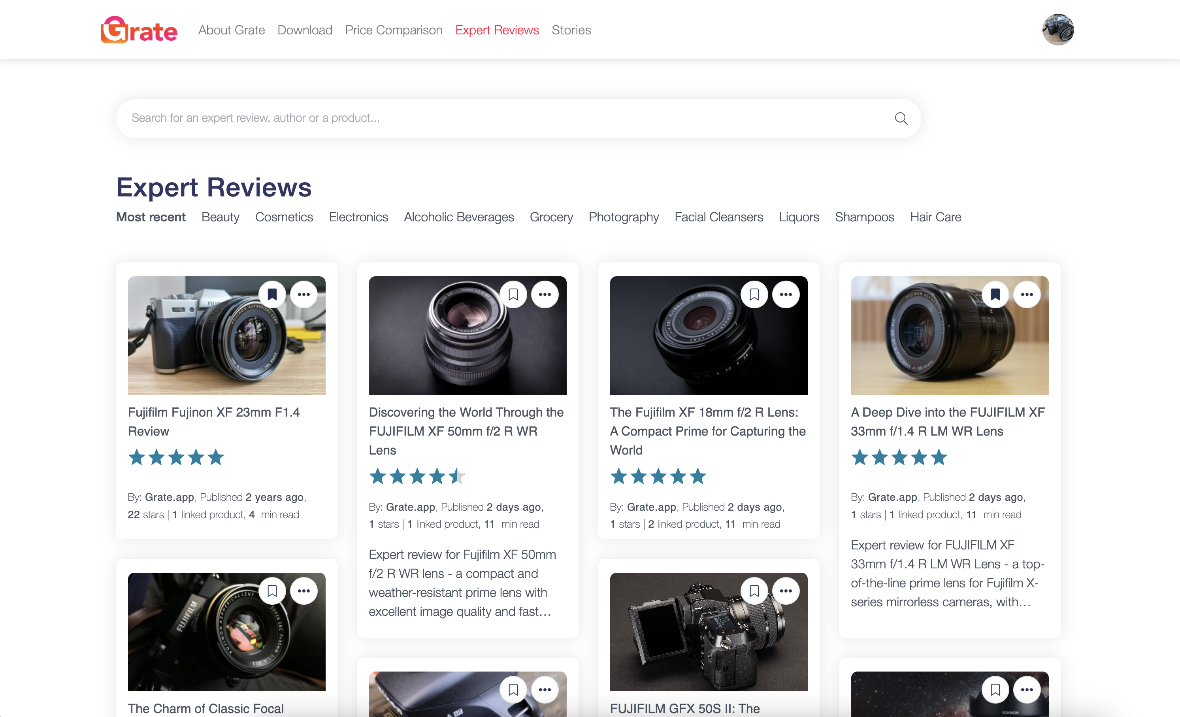
Task: Open more options on XF 50mm f/2 card
Action: pyautogui.click(x=545, y=294)
